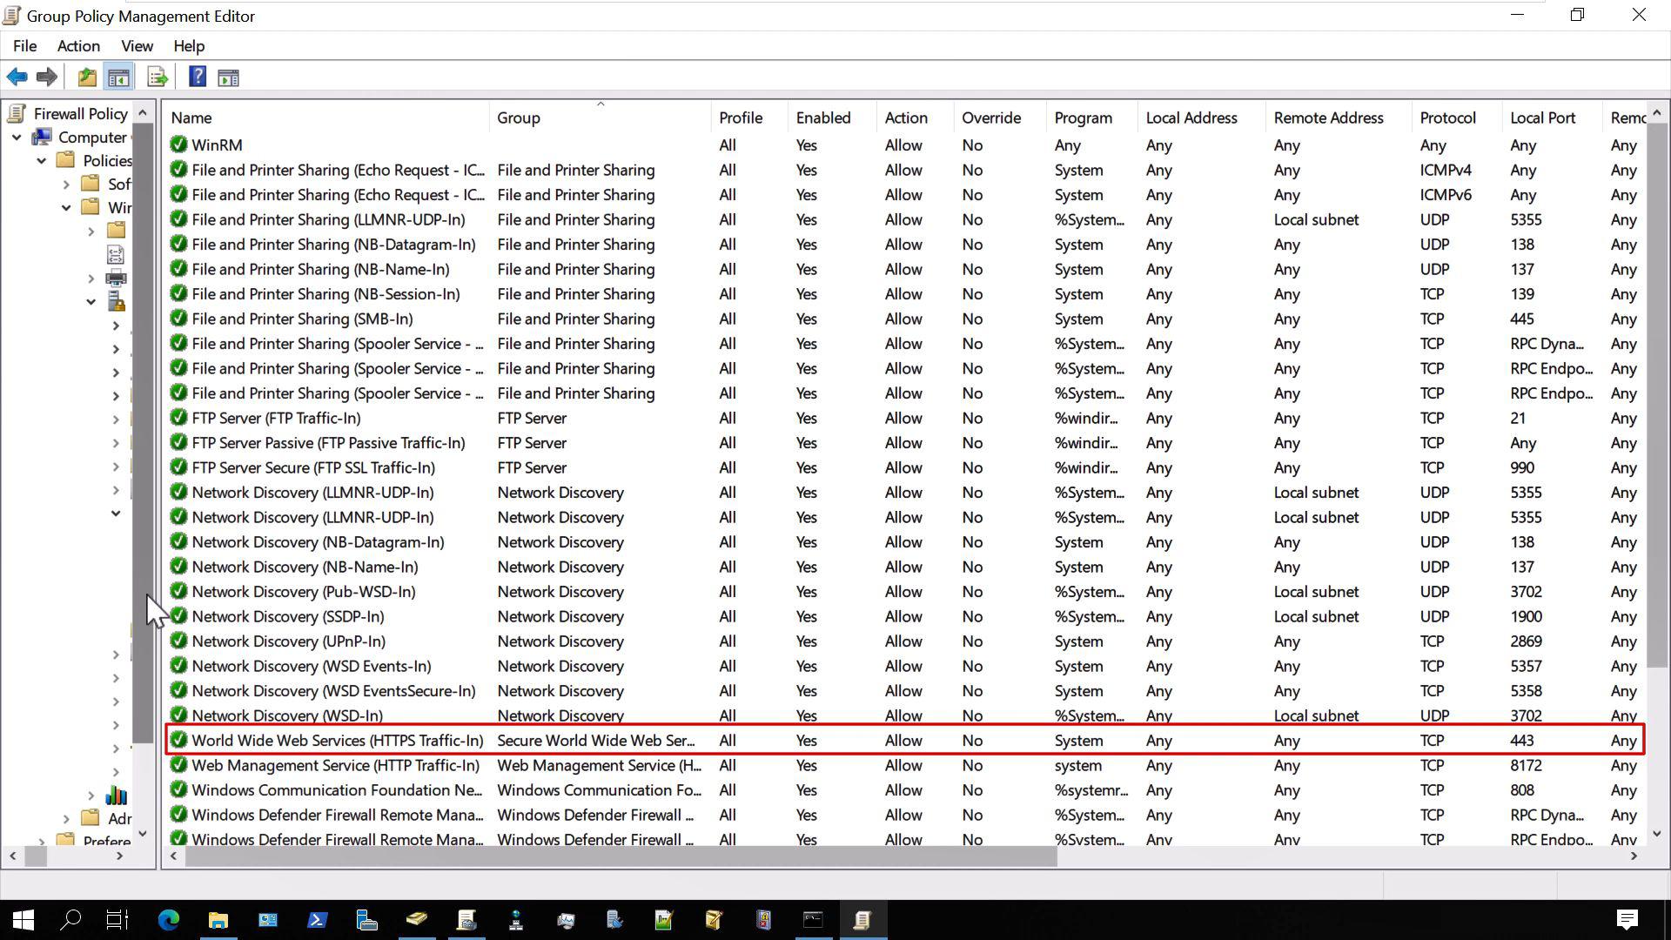Click the blue Back arrow toolbar icon
The image size is (1671, 940).
[x=17, y=77]
